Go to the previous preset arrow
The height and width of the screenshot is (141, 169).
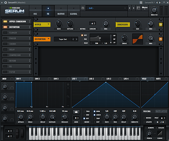coord(130,8)
